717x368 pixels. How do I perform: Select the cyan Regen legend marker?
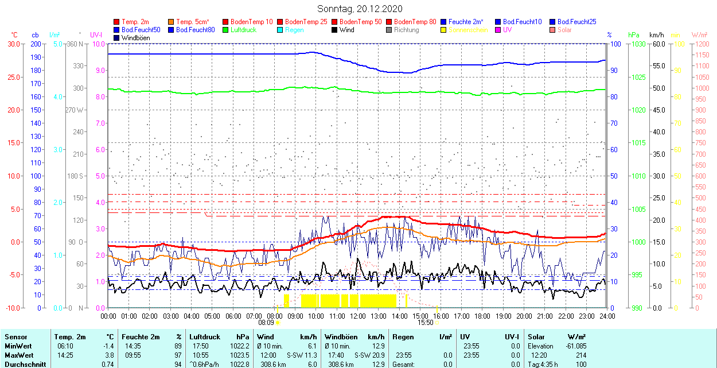pos(280,30)
